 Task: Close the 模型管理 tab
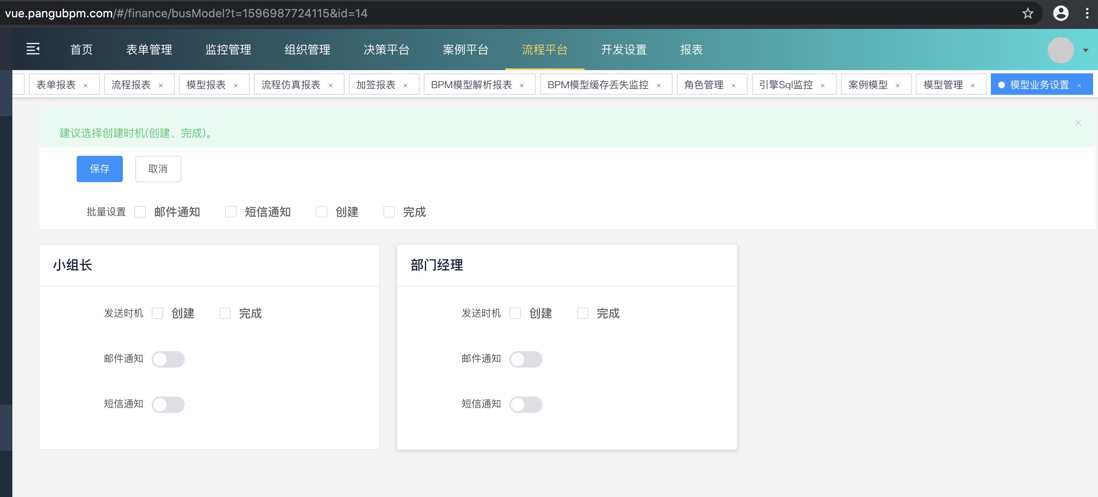[x=973, y=85]
